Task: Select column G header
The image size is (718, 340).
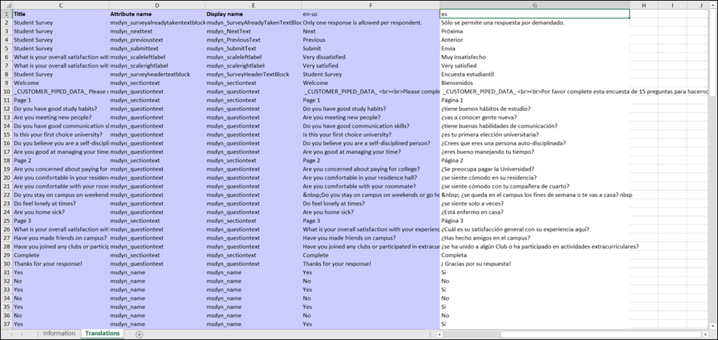Action: pos(534,5)
